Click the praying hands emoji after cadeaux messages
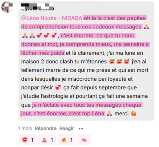159x147 pixels. click(147, 27)
